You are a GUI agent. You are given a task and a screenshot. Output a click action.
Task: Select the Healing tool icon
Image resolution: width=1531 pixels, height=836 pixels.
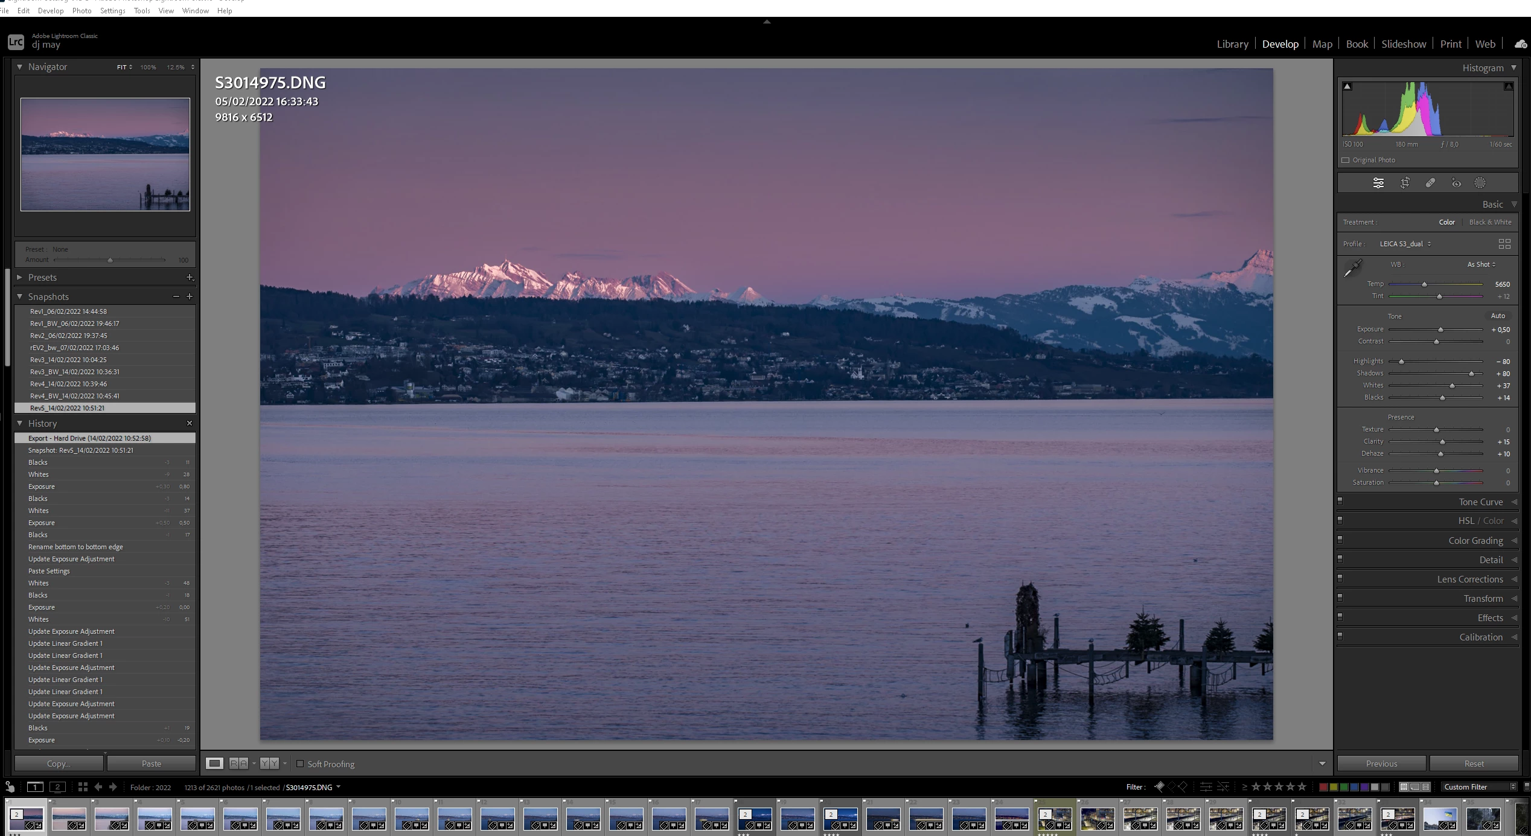pos(1430,183)
